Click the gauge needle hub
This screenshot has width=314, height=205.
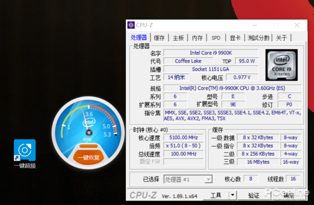point(89,132)
